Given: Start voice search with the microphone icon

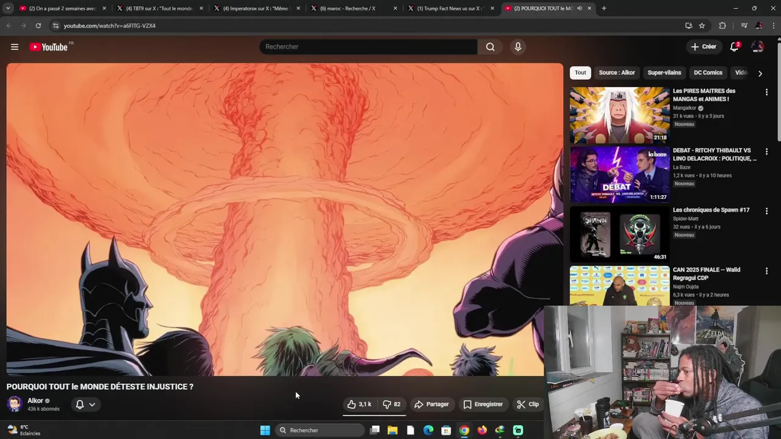Looking at the screenshot, I should (518, 47).
